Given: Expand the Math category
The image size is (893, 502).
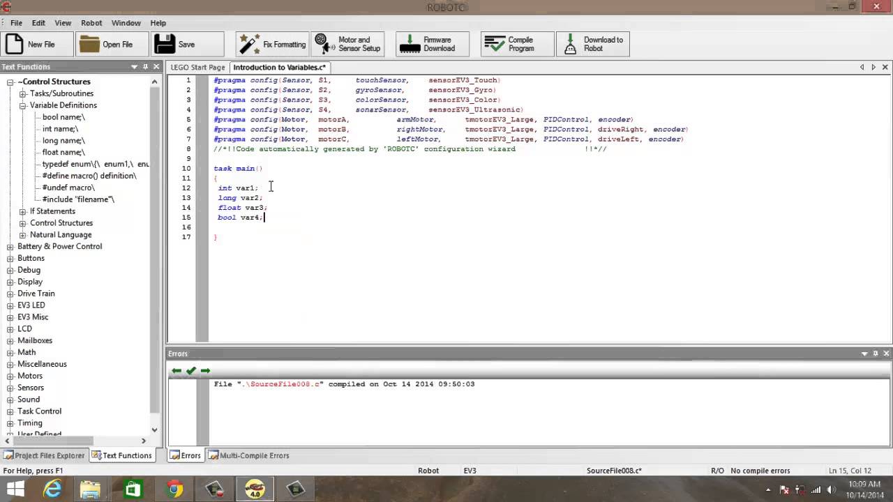Looking at the screenshot, I should [x=10, y=353].
